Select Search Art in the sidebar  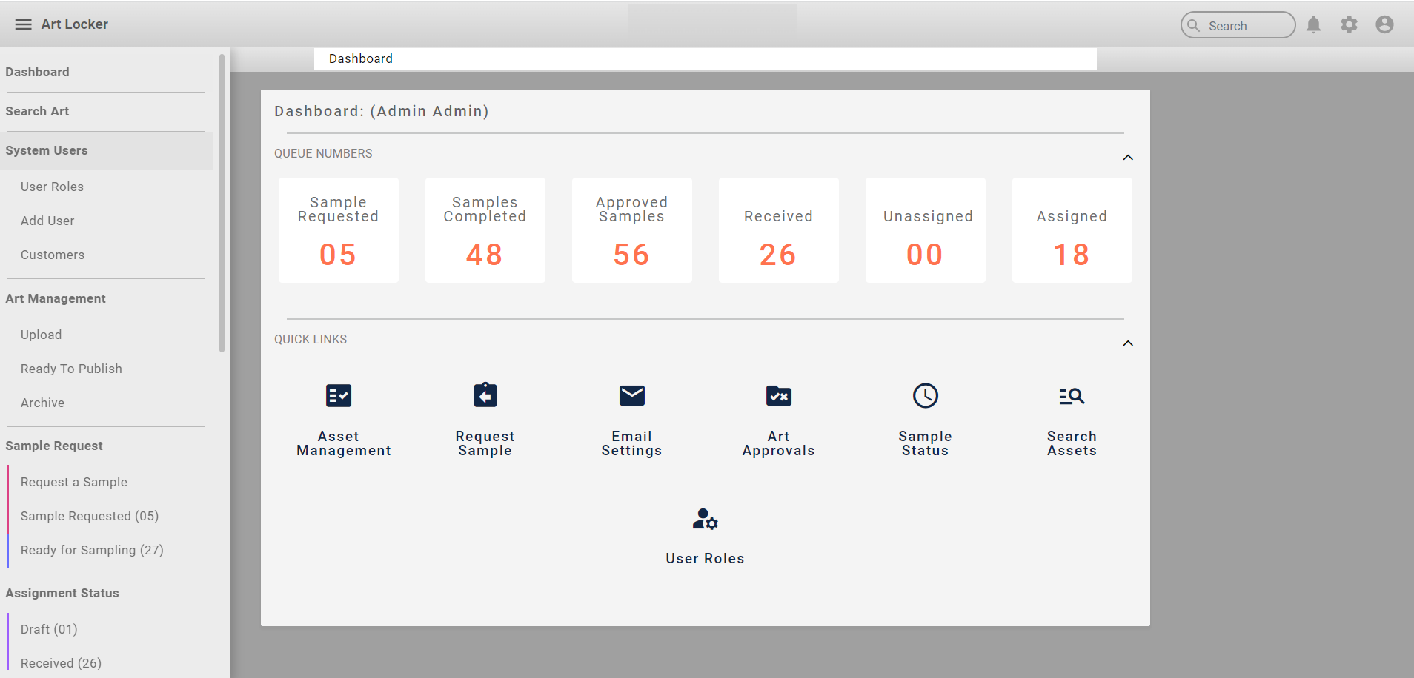tap(37, 112)
